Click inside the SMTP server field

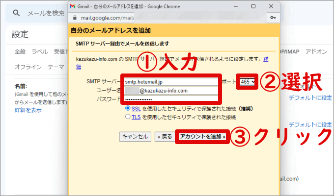click(x=171, y=82)
